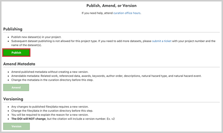Click 'Amend published metadata without creating' bullet
This screenshot has height=133, width=223.
click(x=50, y=72)
